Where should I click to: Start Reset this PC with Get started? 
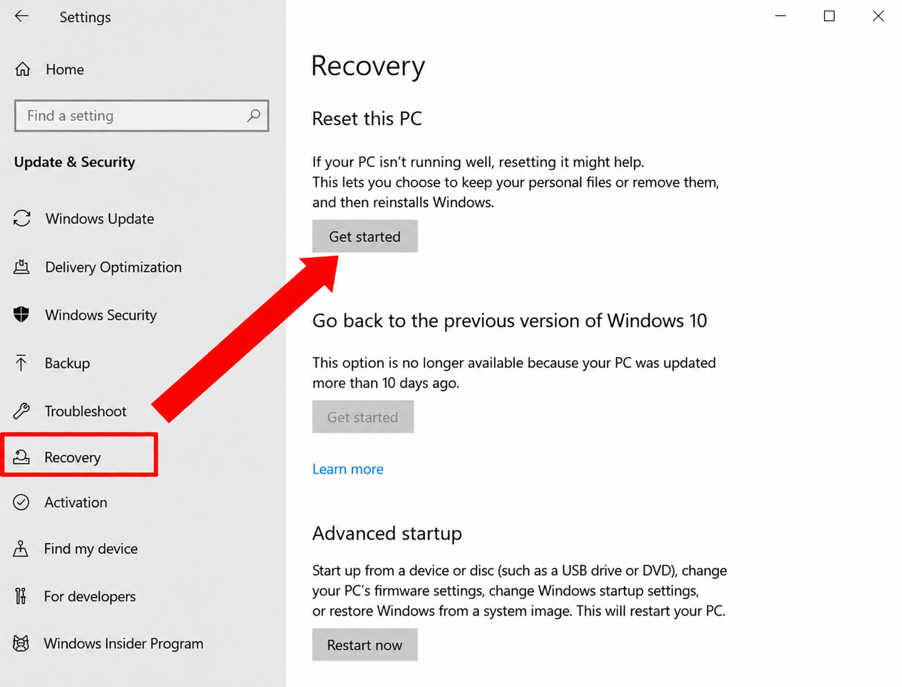365,237
